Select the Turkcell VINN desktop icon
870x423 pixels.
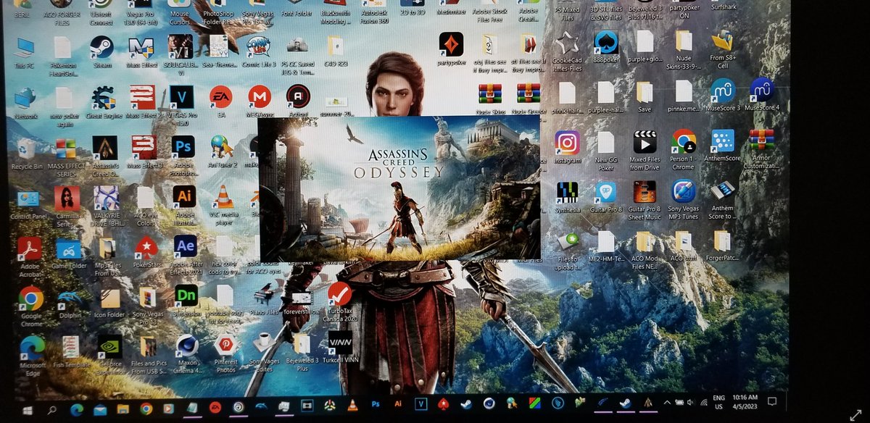pyautogui.click(x=339, y=348)
